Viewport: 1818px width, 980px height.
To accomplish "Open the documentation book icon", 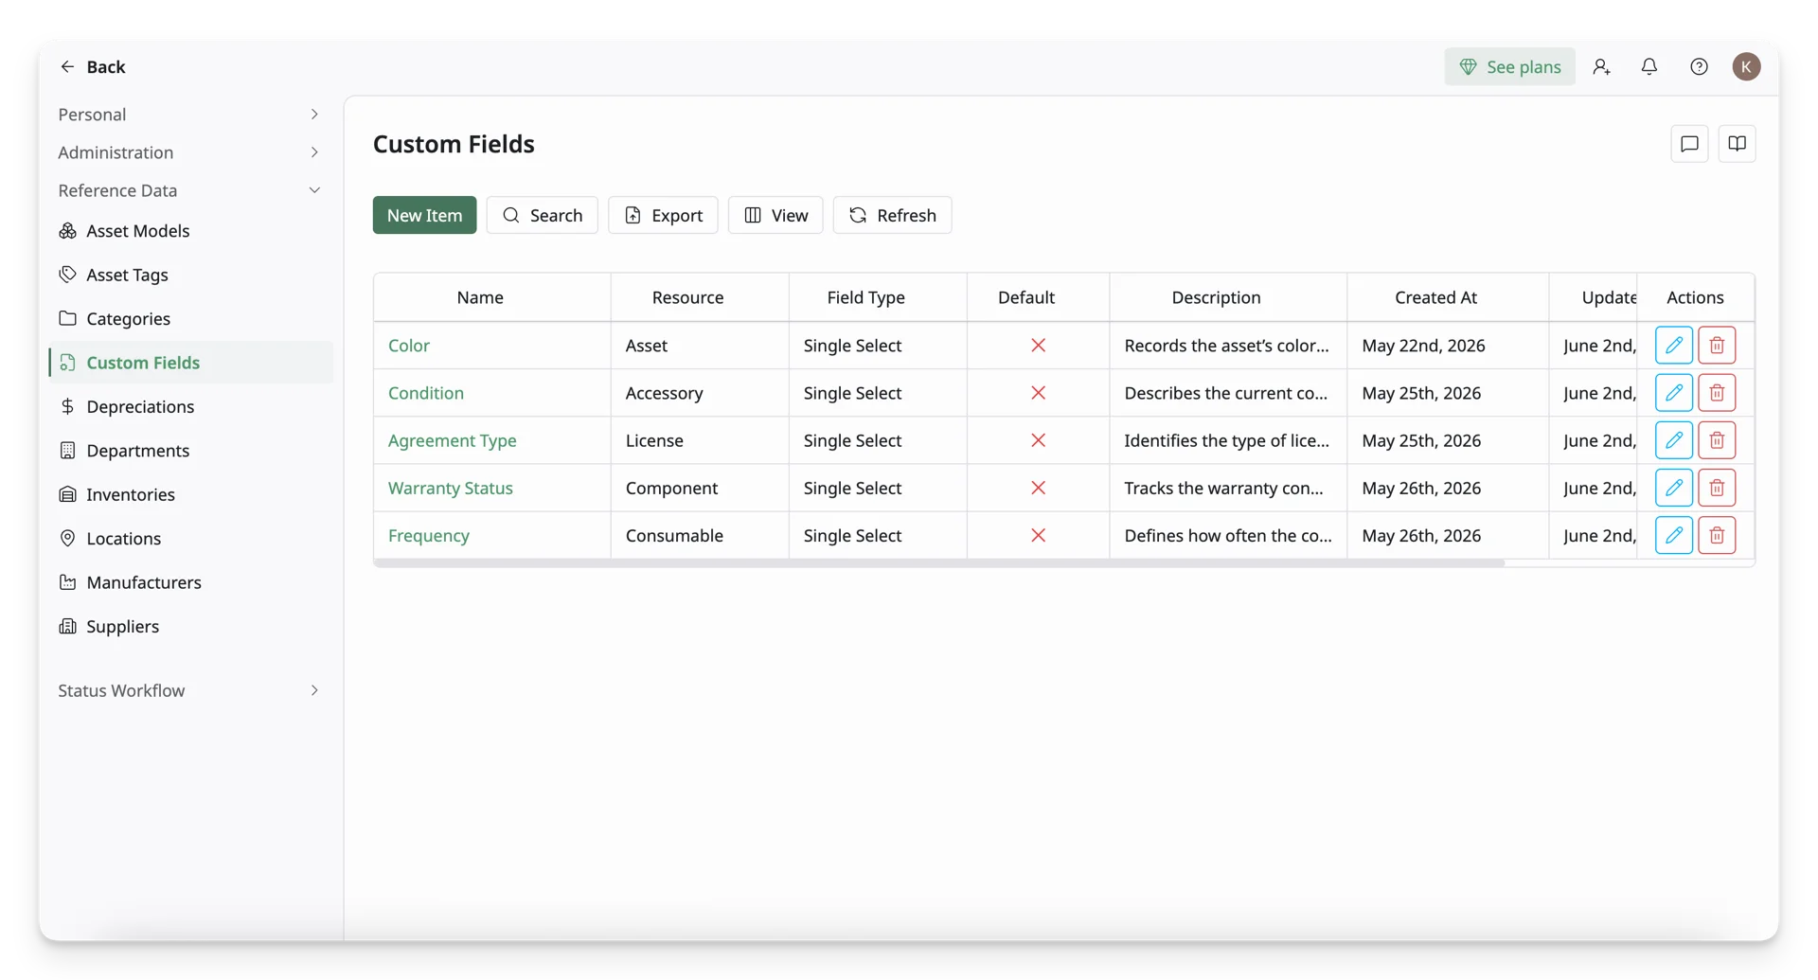I will point(1737,144).
